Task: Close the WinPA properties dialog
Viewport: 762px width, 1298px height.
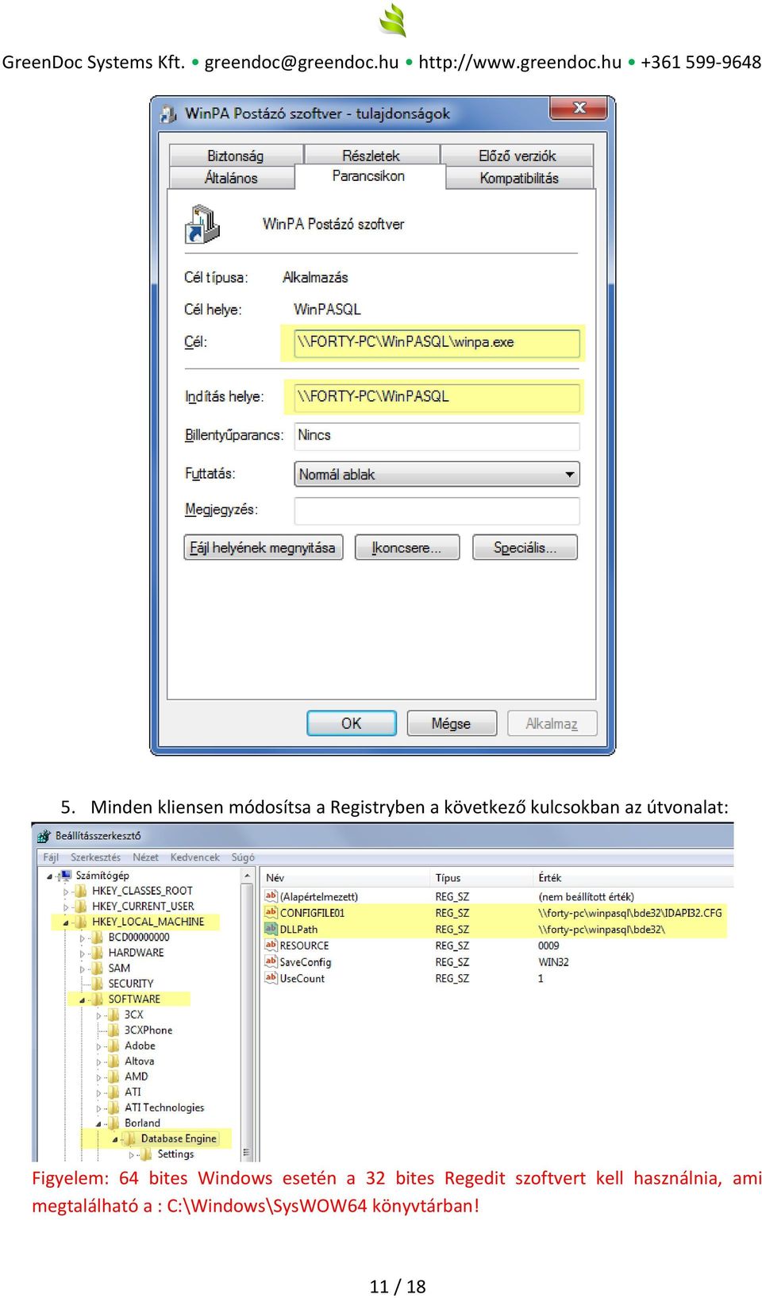Action: tap(579, 108)
